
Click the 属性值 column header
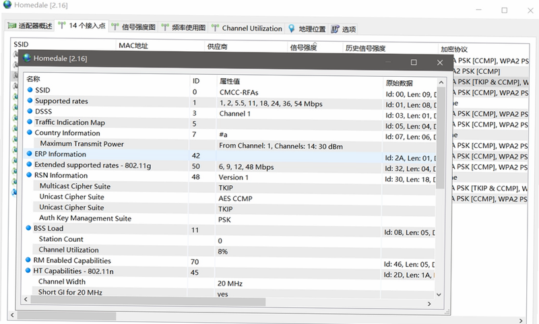click(x=300, y=82)
